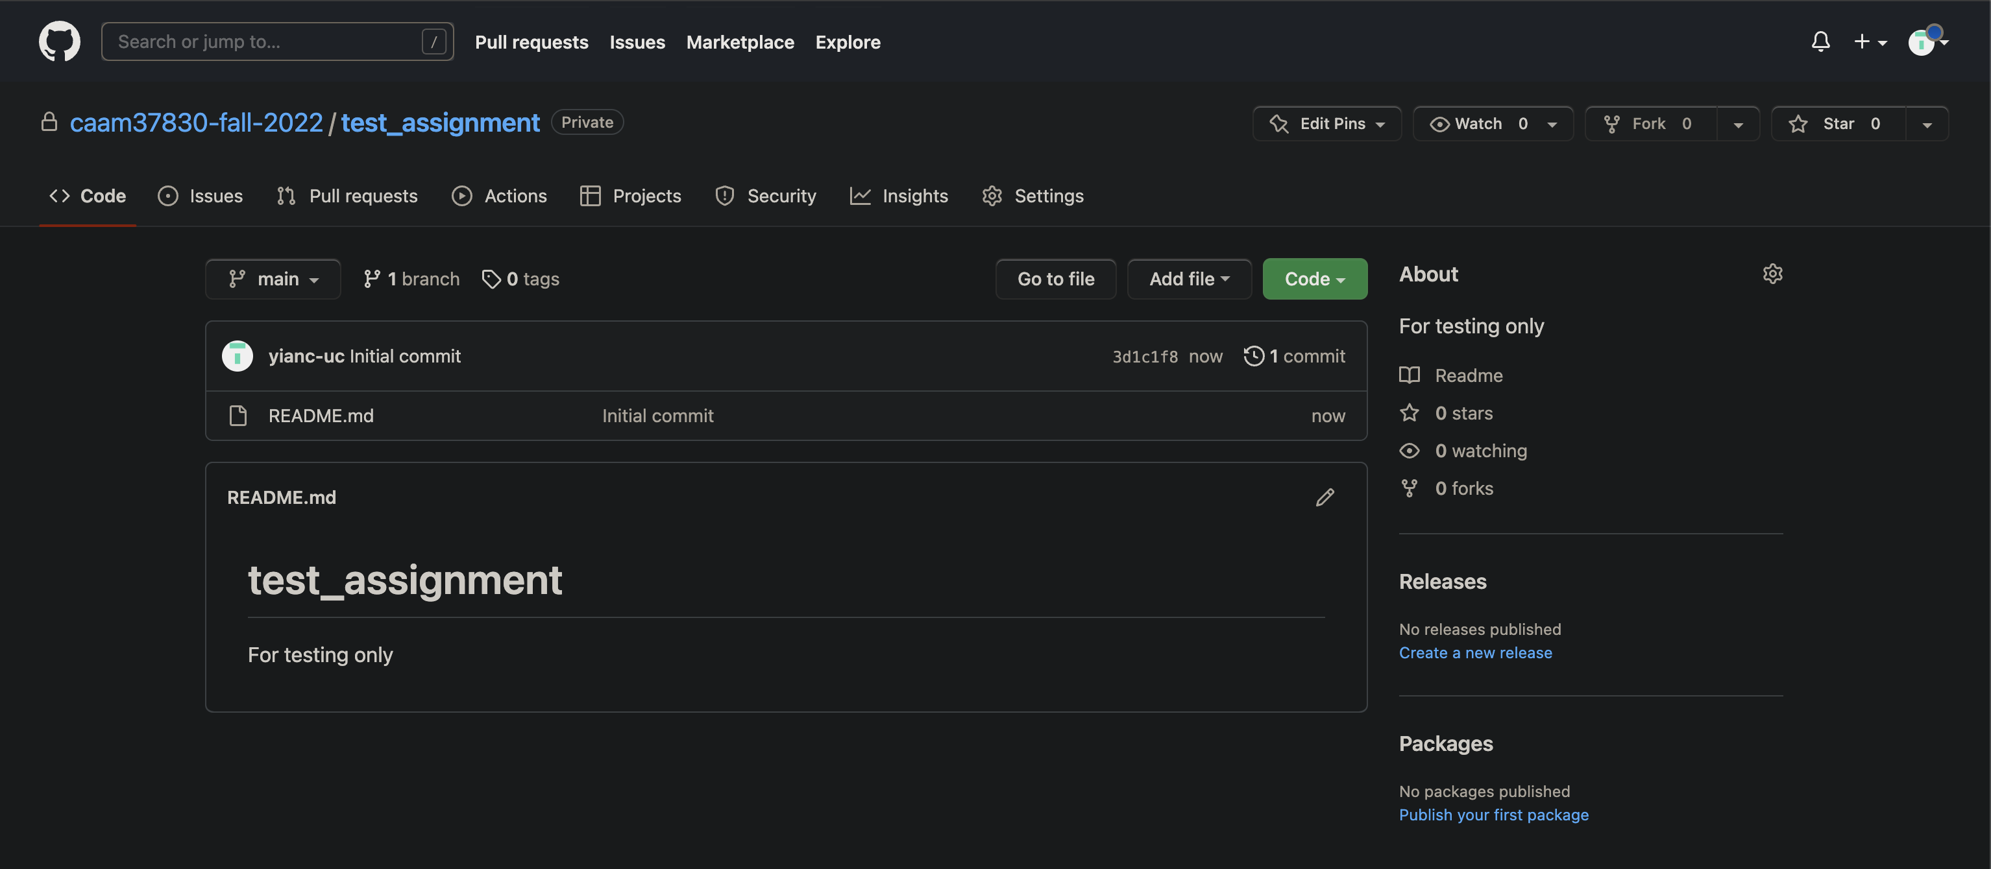Image resolution: width=1991 pixels, height=869 pixels.
Task: Expand the Add file menu
Action: [x=1188, y=279]
